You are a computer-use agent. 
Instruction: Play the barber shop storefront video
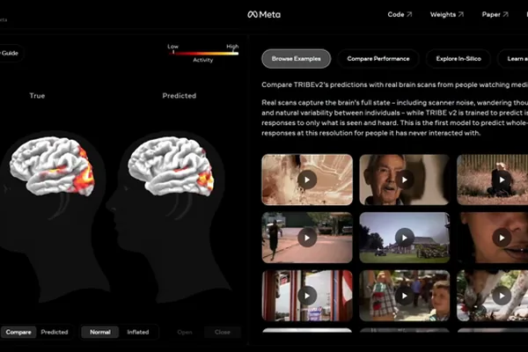(x=307, y=296)
